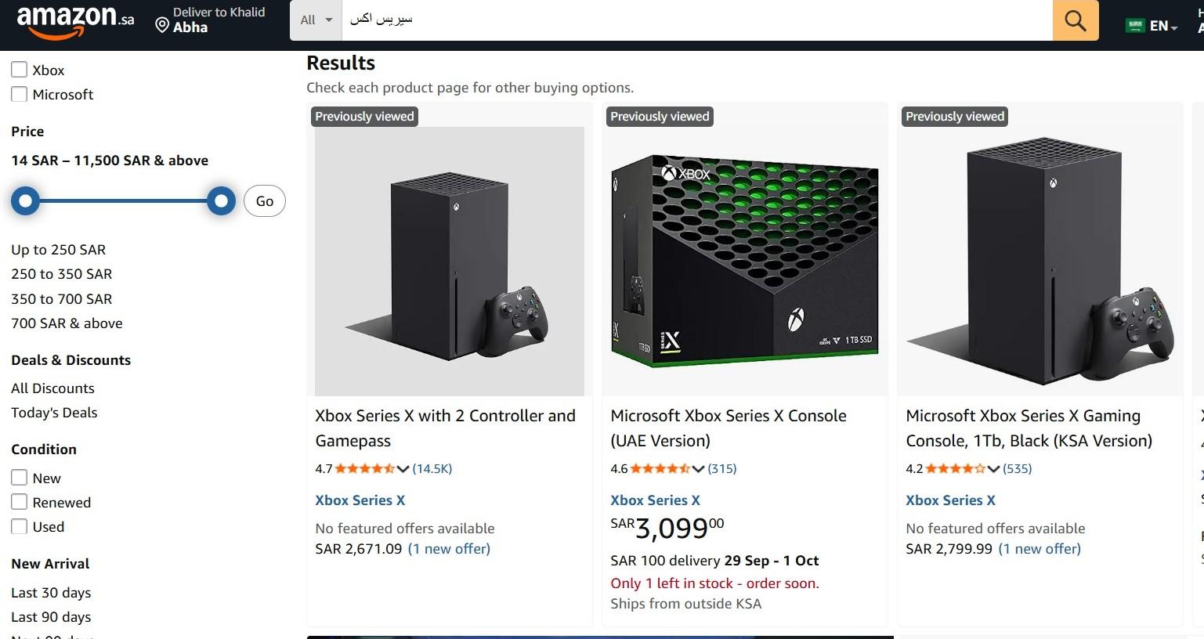Choose Last 30 days new arrival filter

51,593
